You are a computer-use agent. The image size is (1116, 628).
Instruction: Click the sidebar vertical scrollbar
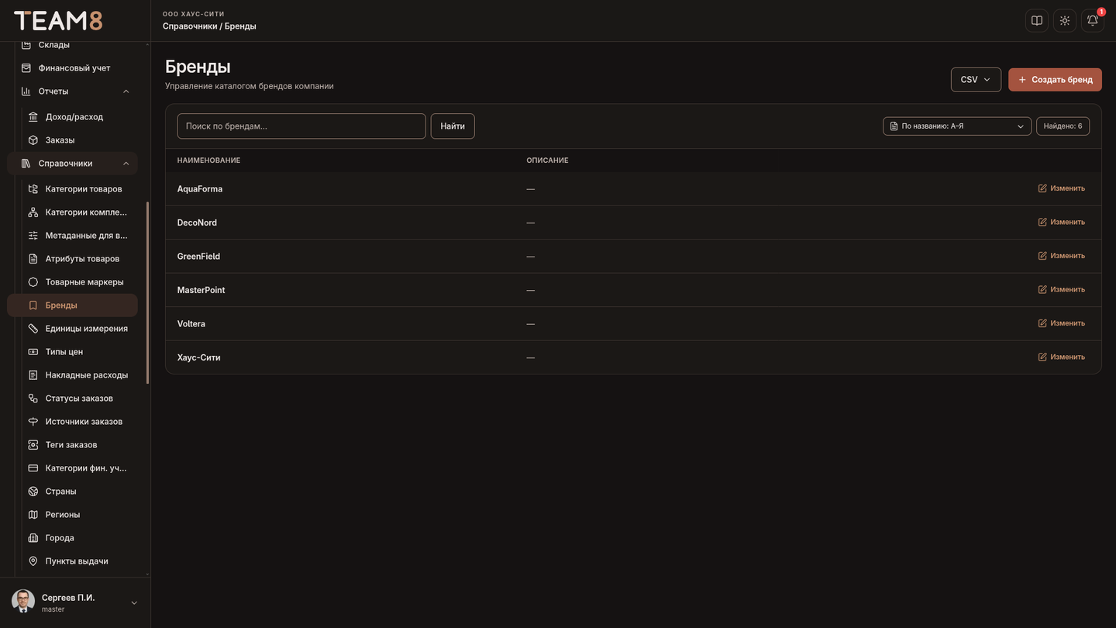147,293
